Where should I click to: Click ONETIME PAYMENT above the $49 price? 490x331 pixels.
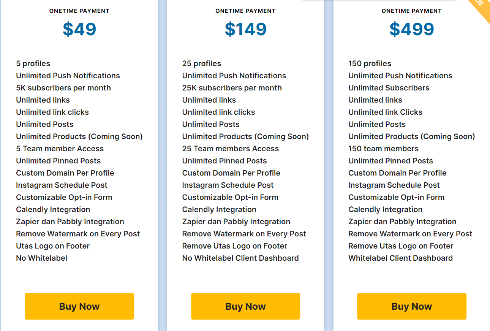point(79,11)
